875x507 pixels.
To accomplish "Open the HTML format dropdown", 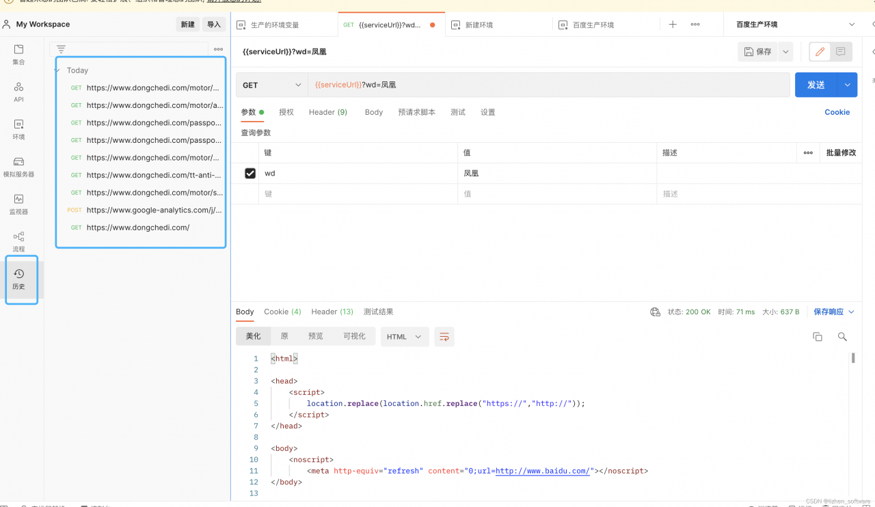I will click(x=405, y=336).
